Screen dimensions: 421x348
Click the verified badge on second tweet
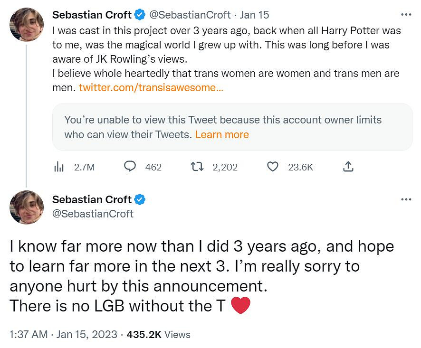[139, 199]
